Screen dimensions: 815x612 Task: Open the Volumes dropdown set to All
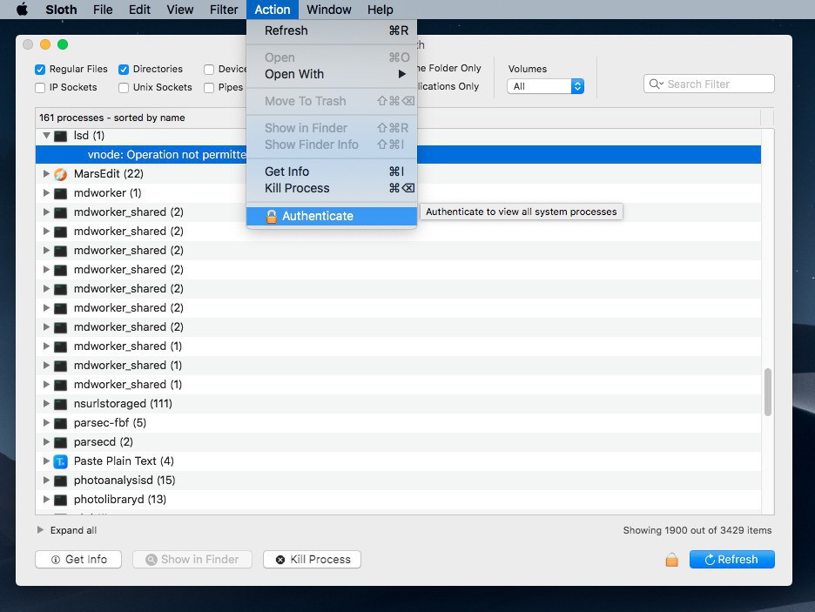(545, 86)
